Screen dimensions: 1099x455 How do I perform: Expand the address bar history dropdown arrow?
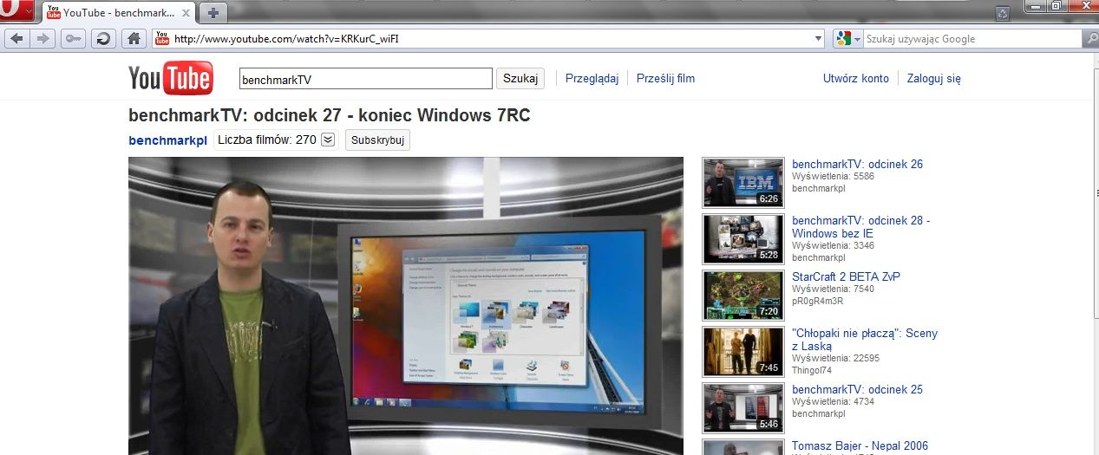[x=818, y=39]
